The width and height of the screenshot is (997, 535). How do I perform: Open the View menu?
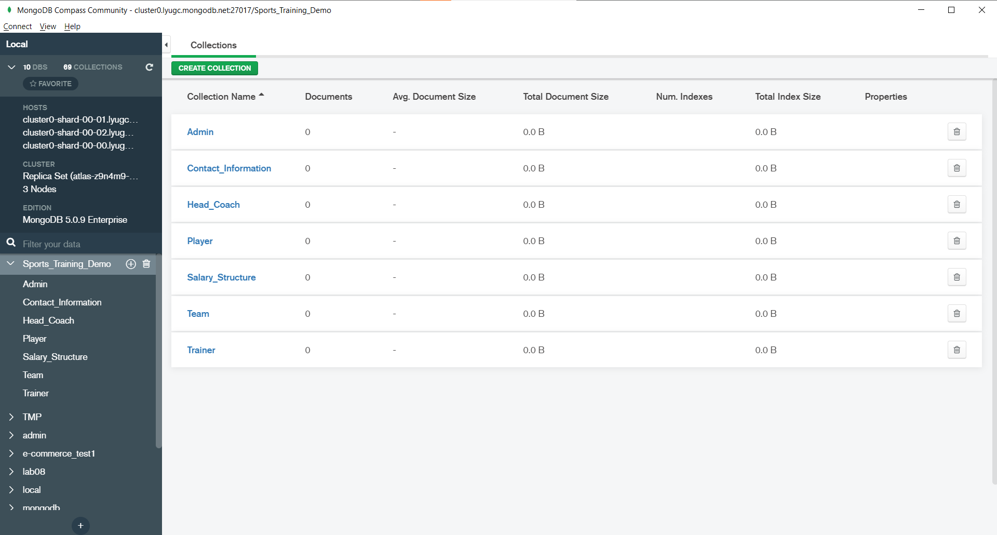pos(48,26)
